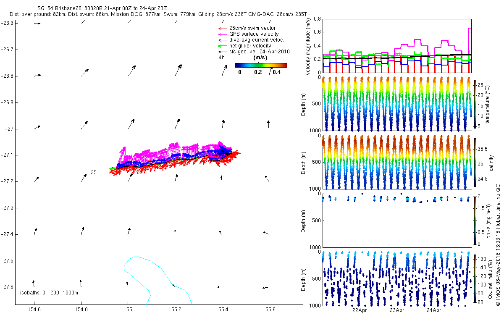
Task: Click the 155.2 longitude tick label
Action: point(175,310)
